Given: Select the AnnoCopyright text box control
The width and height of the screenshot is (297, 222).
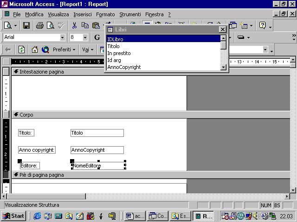Looking at the screenshot, I should coord(97,150).
